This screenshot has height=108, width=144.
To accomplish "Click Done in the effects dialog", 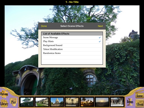I will point(44,26).
